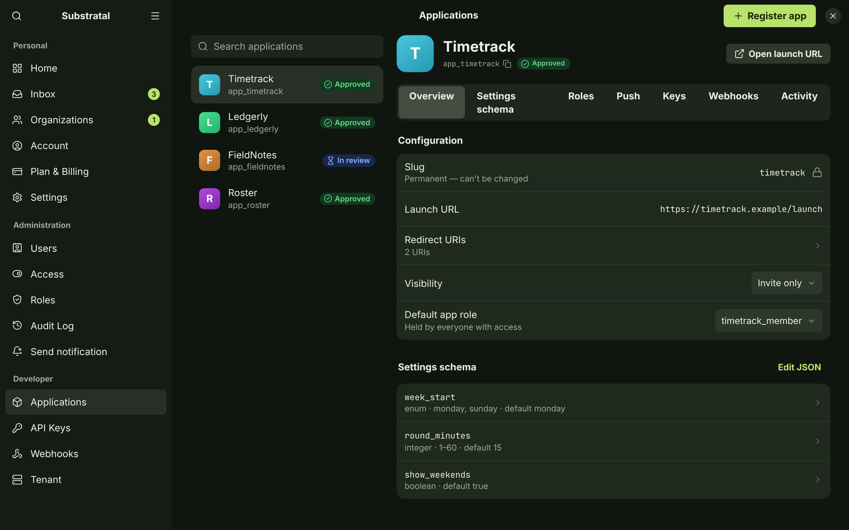Open Applications in the sidebar
Image resolution: width=849 pixels, height=530 pixels.
[x=86, y=402]
